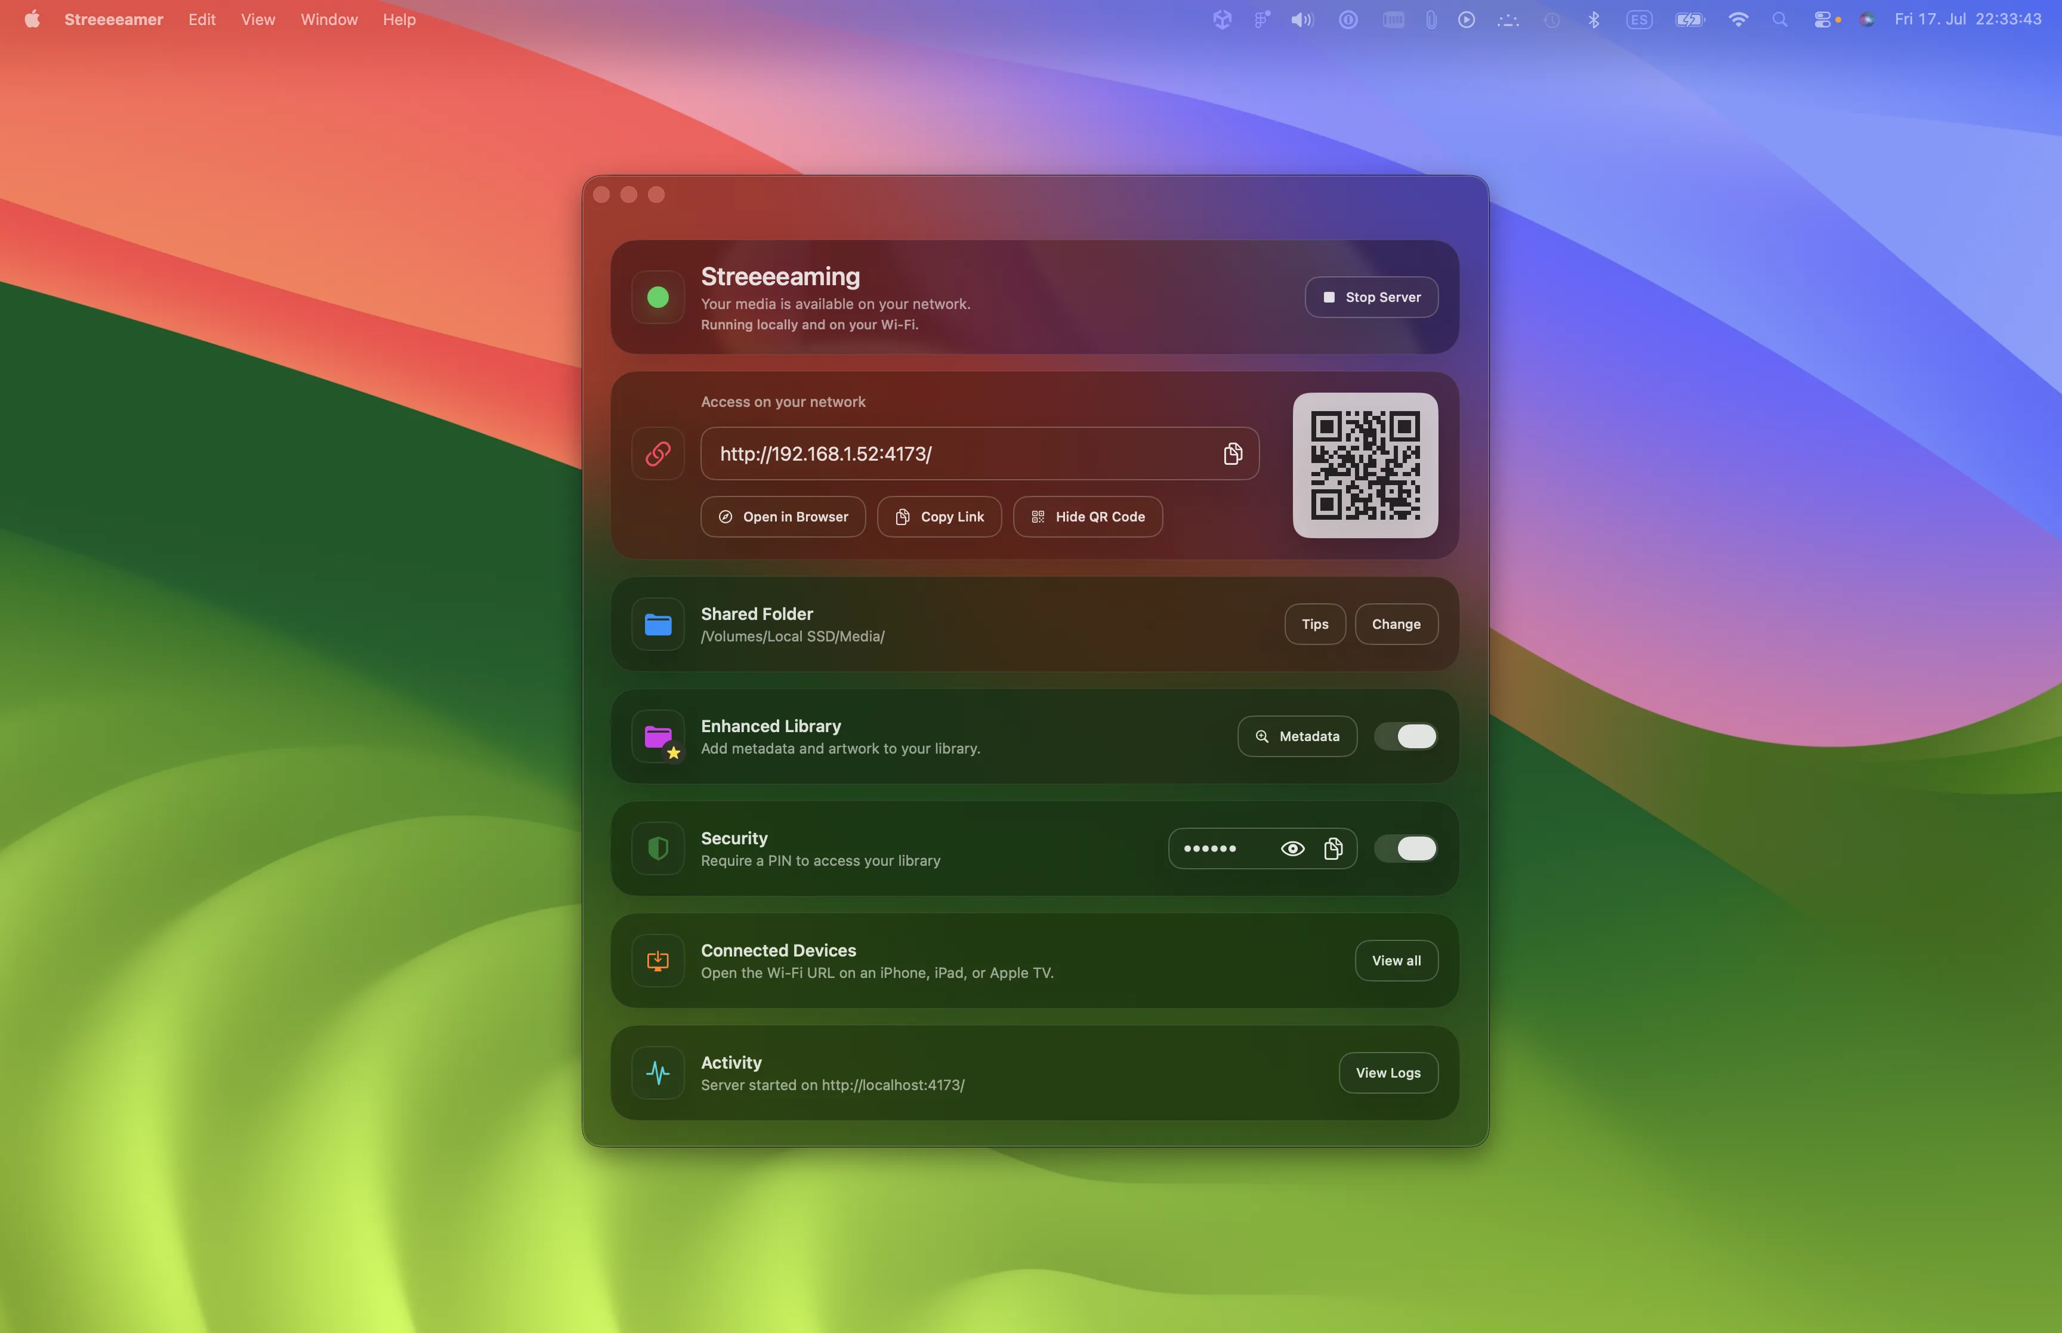This screenshot has width=2062, height=1333.
Task: Open the Help menu
Action: pos(400,19)
